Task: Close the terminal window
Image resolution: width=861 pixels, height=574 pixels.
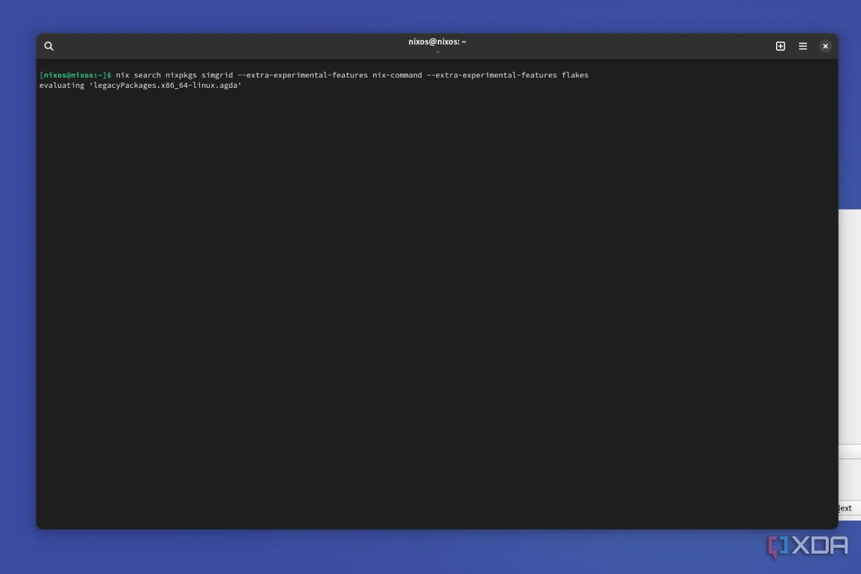Action: [x=825, y=46]
